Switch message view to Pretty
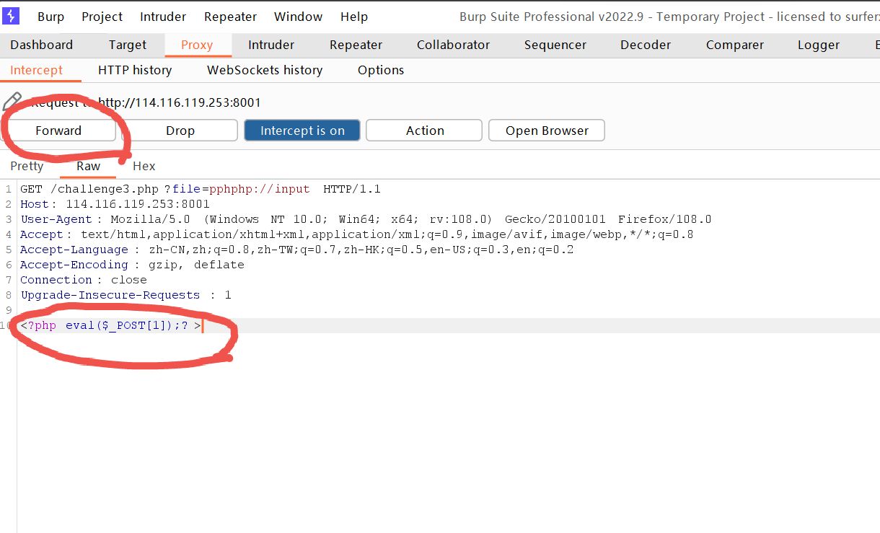880x533 pixels. click(27, 166)
